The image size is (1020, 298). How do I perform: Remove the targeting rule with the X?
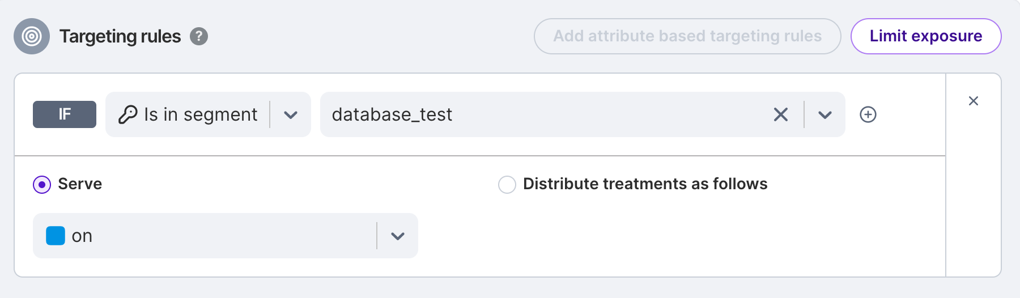973,101
